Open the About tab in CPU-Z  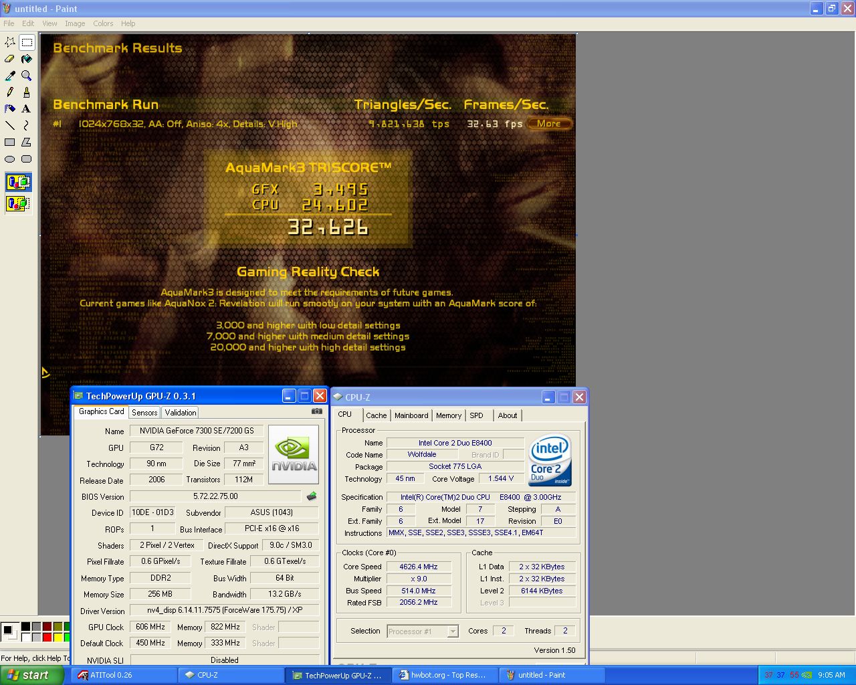508,415
